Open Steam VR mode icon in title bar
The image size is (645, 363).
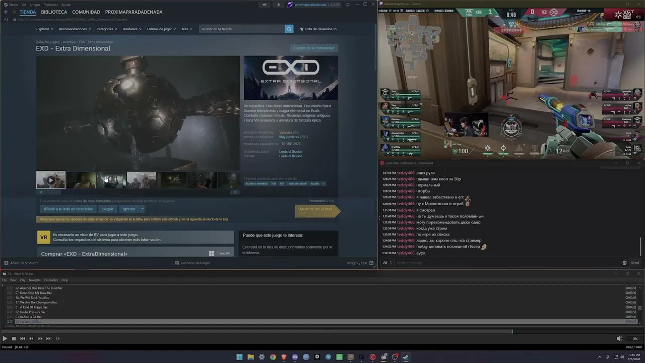click(347, 5)
